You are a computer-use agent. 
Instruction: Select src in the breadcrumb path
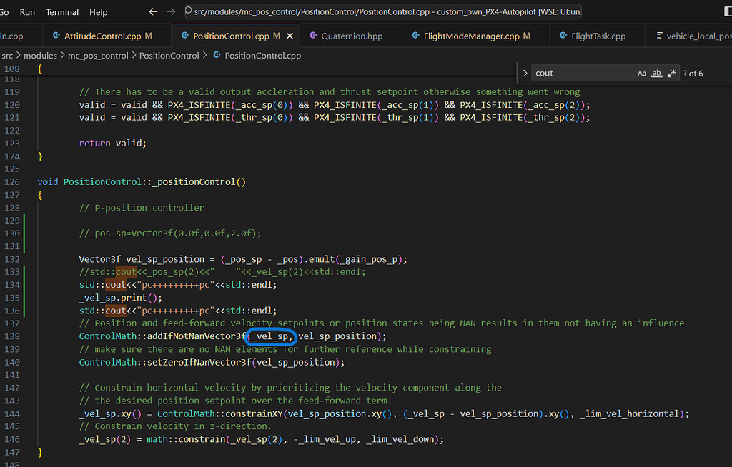point(7,55)
